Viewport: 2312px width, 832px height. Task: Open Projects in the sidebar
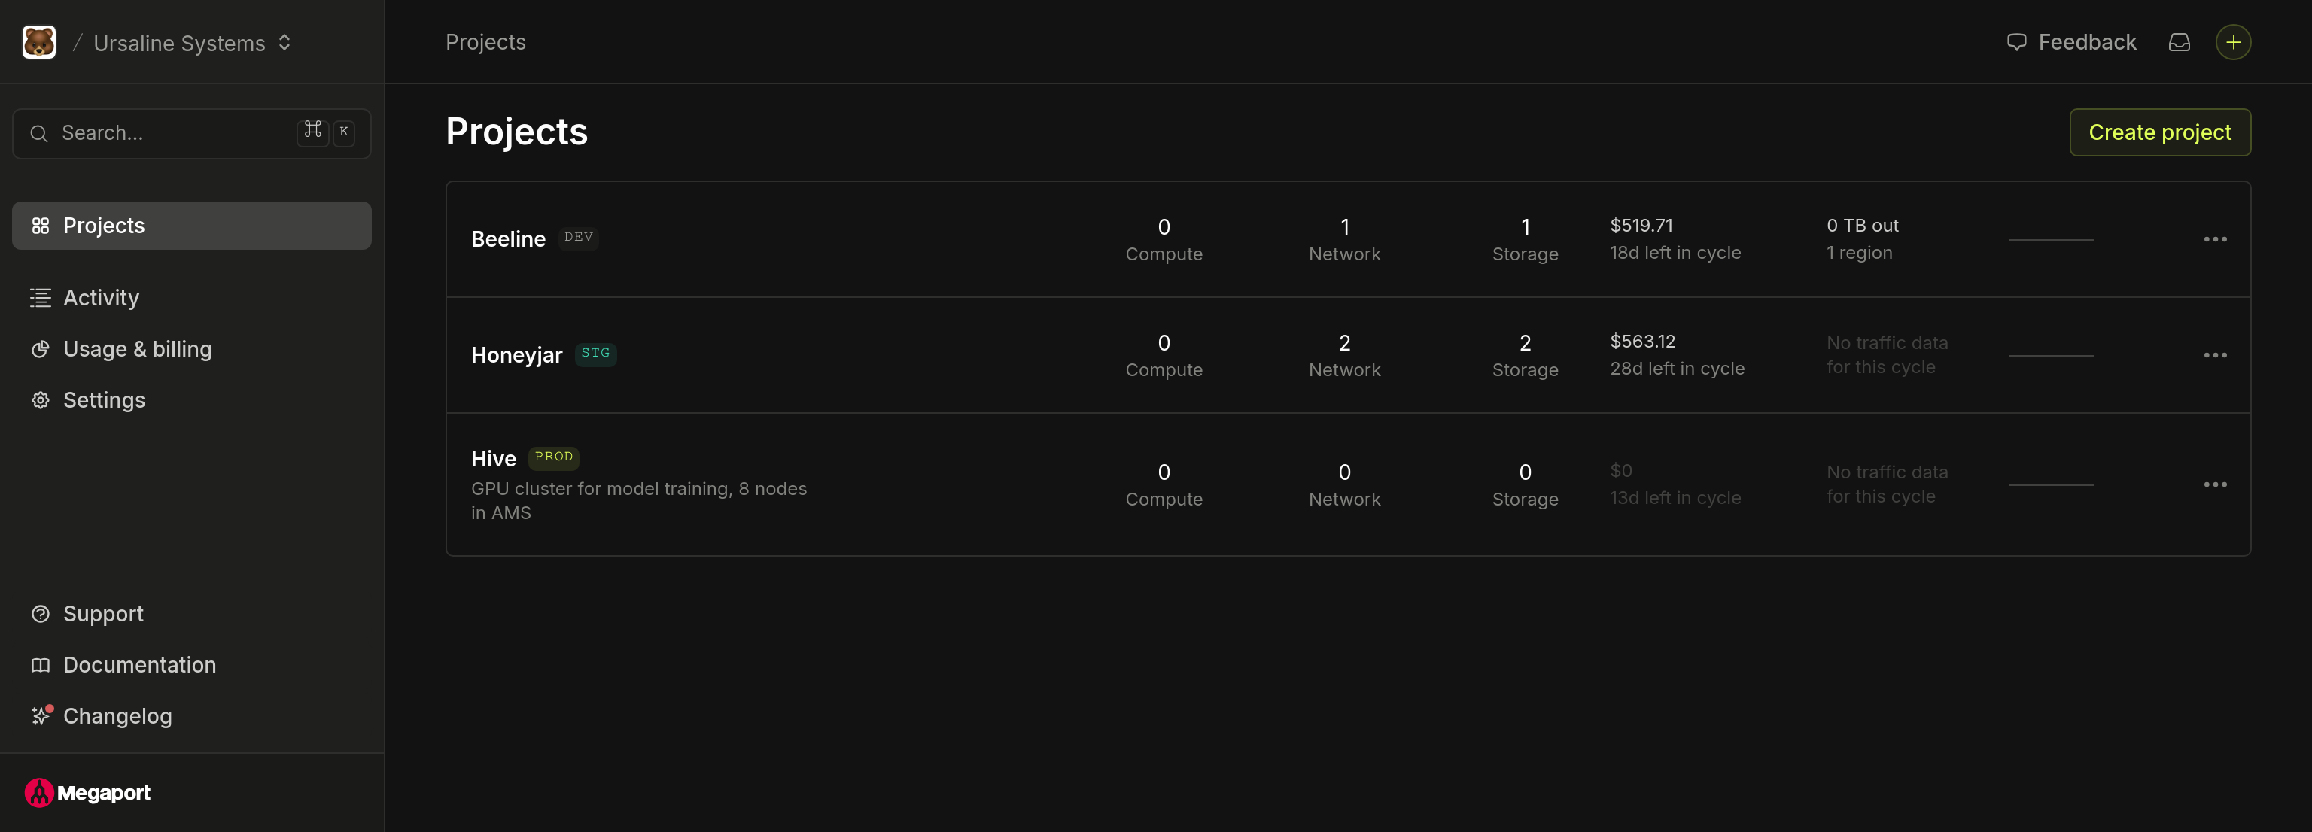point(192,225)
